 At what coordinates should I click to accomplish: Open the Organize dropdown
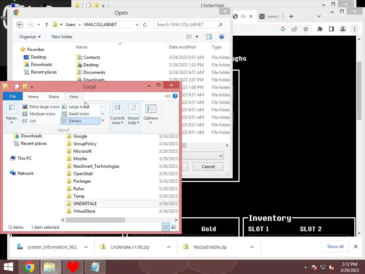click(x=30, y=37)
